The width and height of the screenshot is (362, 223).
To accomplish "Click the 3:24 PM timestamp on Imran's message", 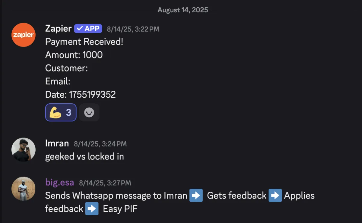I will pyautogui.click(x=100, y=144).
